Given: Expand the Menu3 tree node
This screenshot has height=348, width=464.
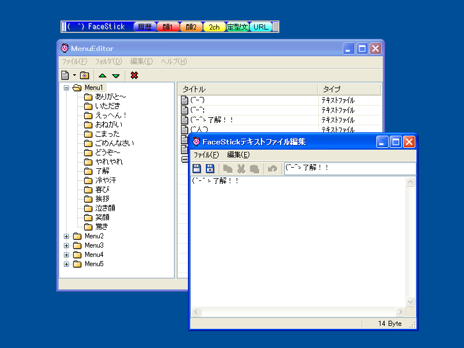Looking at the screenshot, I should pyautogui.click(x=66, y=245).
